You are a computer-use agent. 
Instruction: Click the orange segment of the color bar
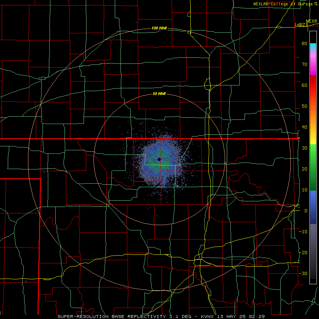click(x=313, y=116)
